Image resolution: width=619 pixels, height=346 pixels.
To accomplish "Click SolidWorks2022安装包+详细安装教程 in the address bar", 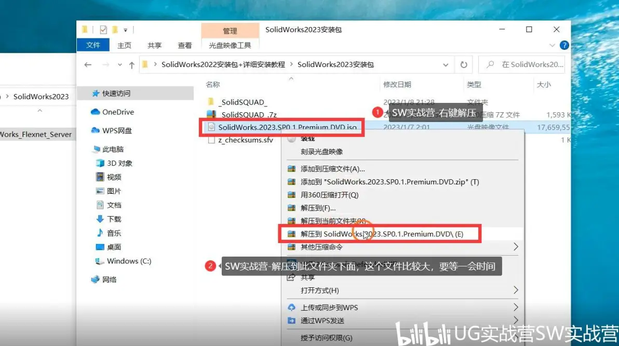I will click(223, 64).
